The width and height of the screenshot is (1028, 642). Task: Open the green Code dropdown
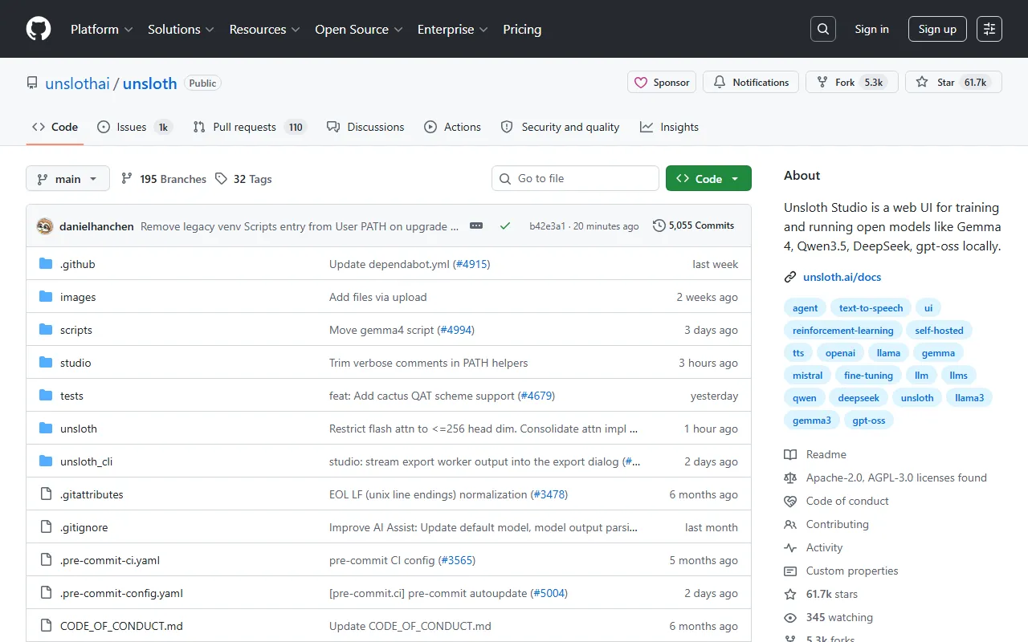[x=708, y=179]
